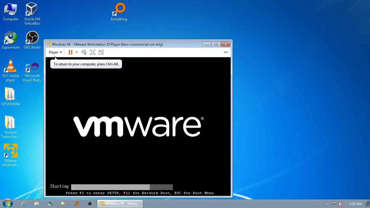Screen dimensions: 370x208
Task: Select the Everything search desktop icon
Action: tap(119, 12)
